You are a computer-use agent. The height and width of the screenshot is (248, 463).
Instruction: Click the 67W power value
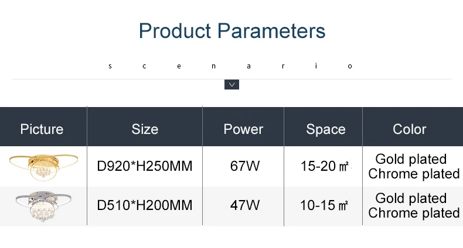point(245,166)
